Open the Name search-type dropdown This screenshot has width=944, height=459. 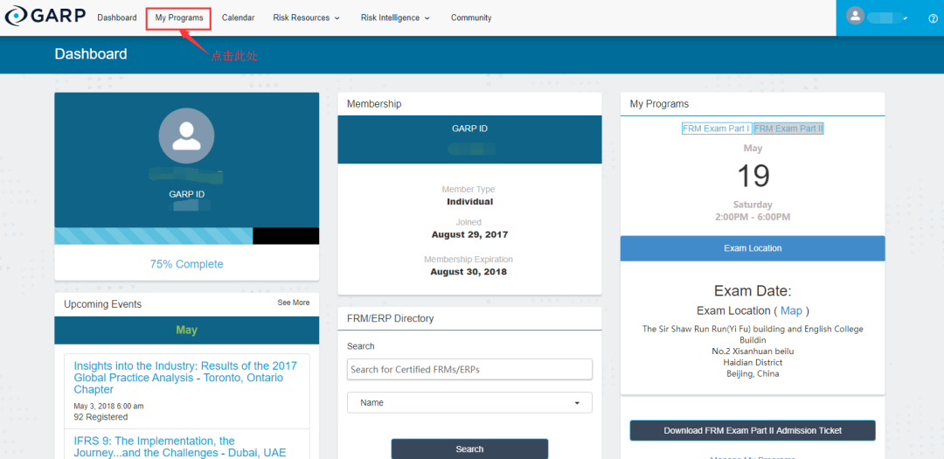[469, 402]
